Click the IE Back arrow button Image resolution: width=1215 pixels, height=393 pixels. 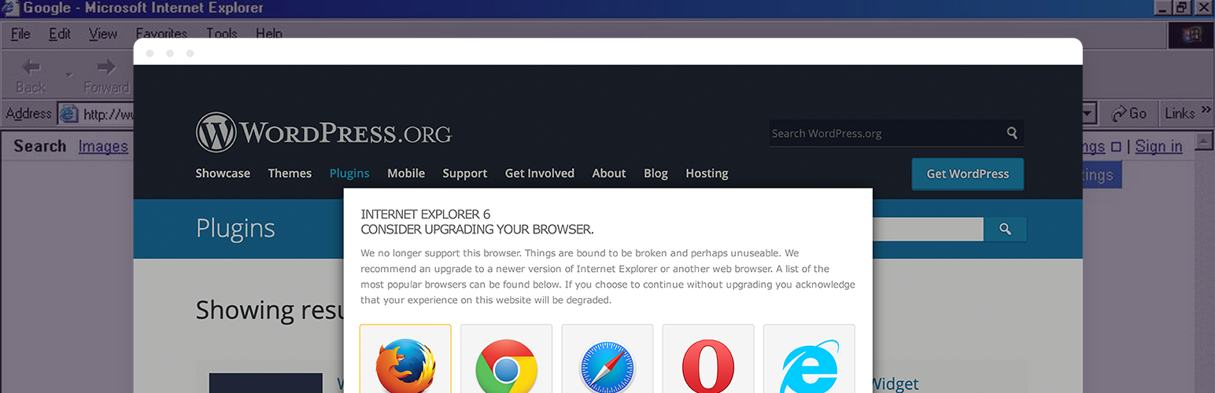click(x=31, y=75)
